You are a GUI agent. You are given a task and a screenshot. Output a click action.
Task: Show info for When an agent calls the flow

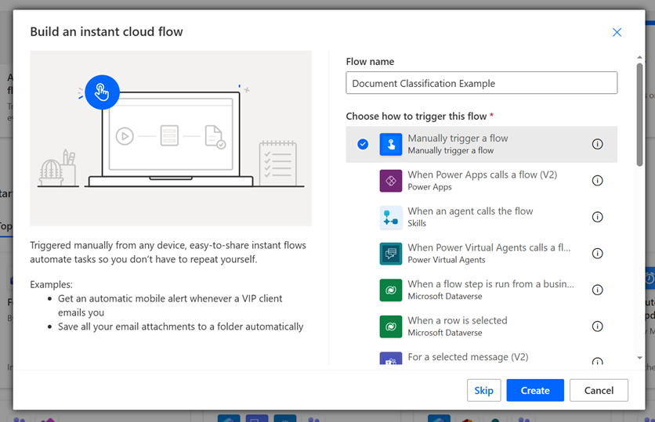(597, 217)
